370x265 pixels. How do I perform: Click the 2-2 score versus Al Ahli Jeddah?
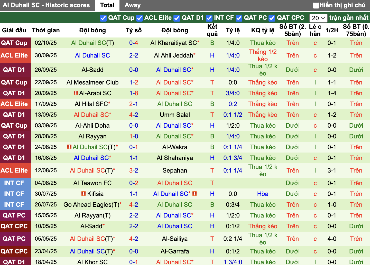(134, 55)
